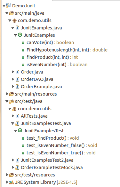Click the OrderExampleTestMock.java file icon

(x=17, y=168)
